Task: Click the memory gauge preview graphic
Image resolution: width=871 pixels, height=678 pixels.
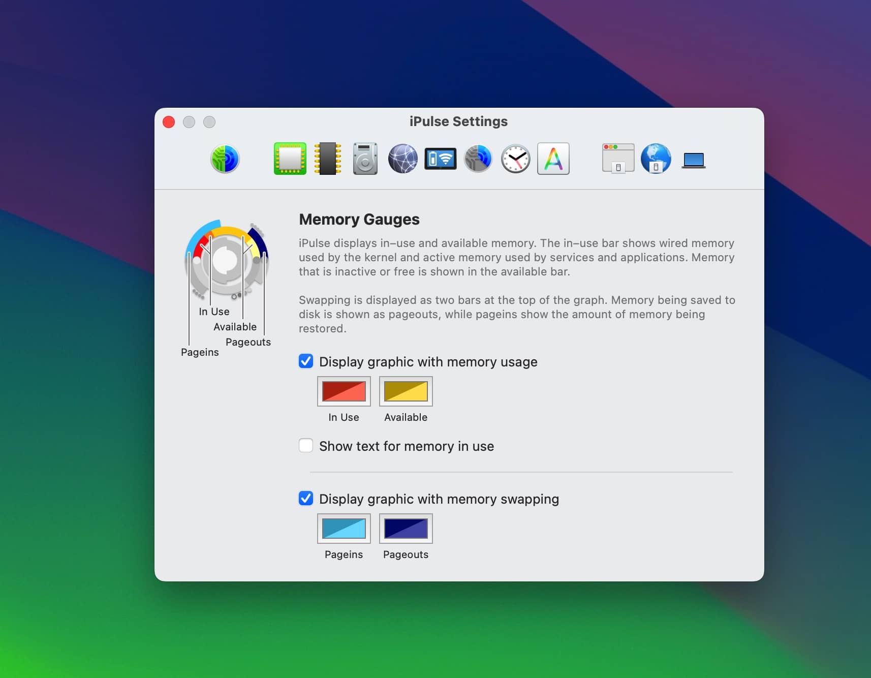Action: point(226,260)
